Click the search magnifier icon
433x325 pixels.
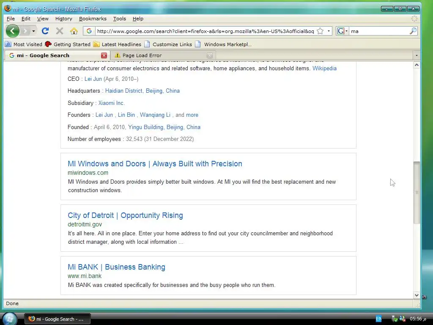(413, 31)
